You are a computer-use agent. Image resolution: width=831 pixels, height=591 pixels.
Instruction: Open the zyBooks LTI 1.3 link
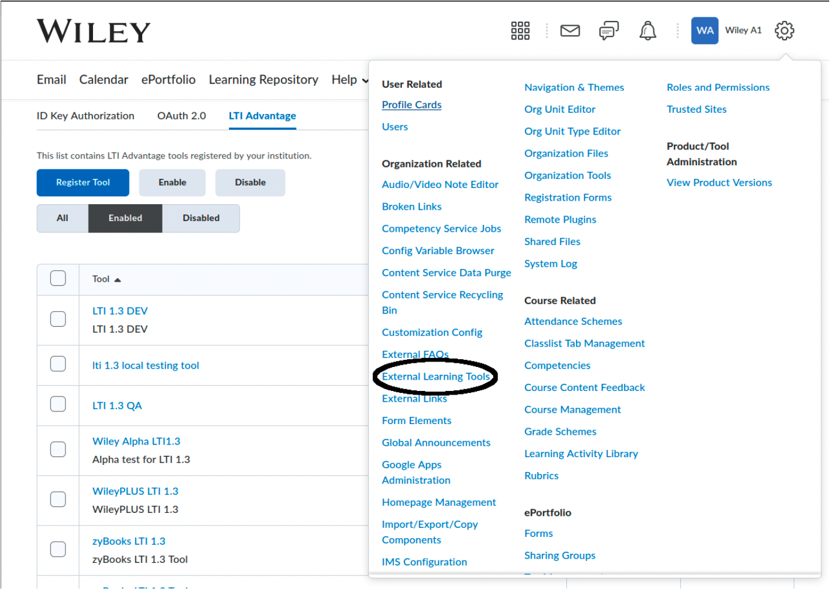[x=129, y=542]
